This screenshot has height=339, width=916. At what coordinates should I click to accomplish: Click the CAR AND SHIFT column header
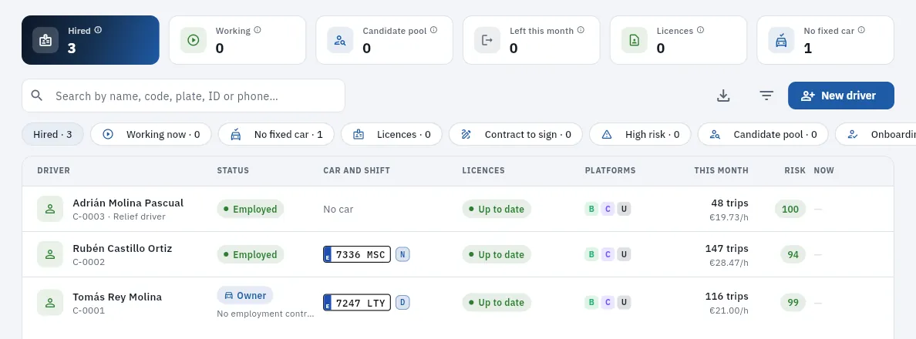click(x=356, y=170)
